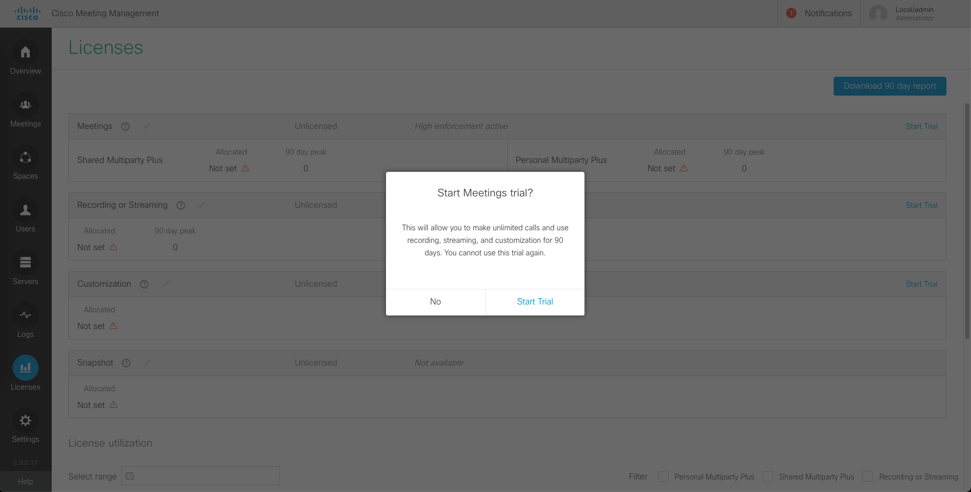Open Help at sidebar bottom
The image size is (971, 492).
25,482
